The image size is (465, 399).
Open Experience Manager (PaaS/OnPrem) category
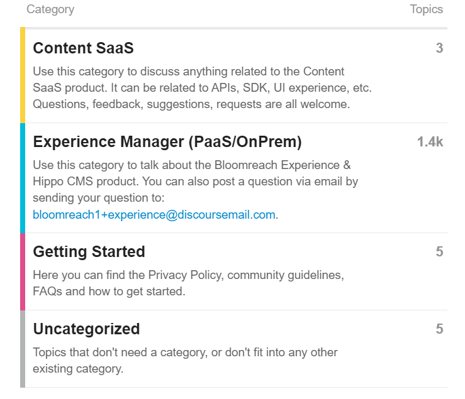coord(167,143)
